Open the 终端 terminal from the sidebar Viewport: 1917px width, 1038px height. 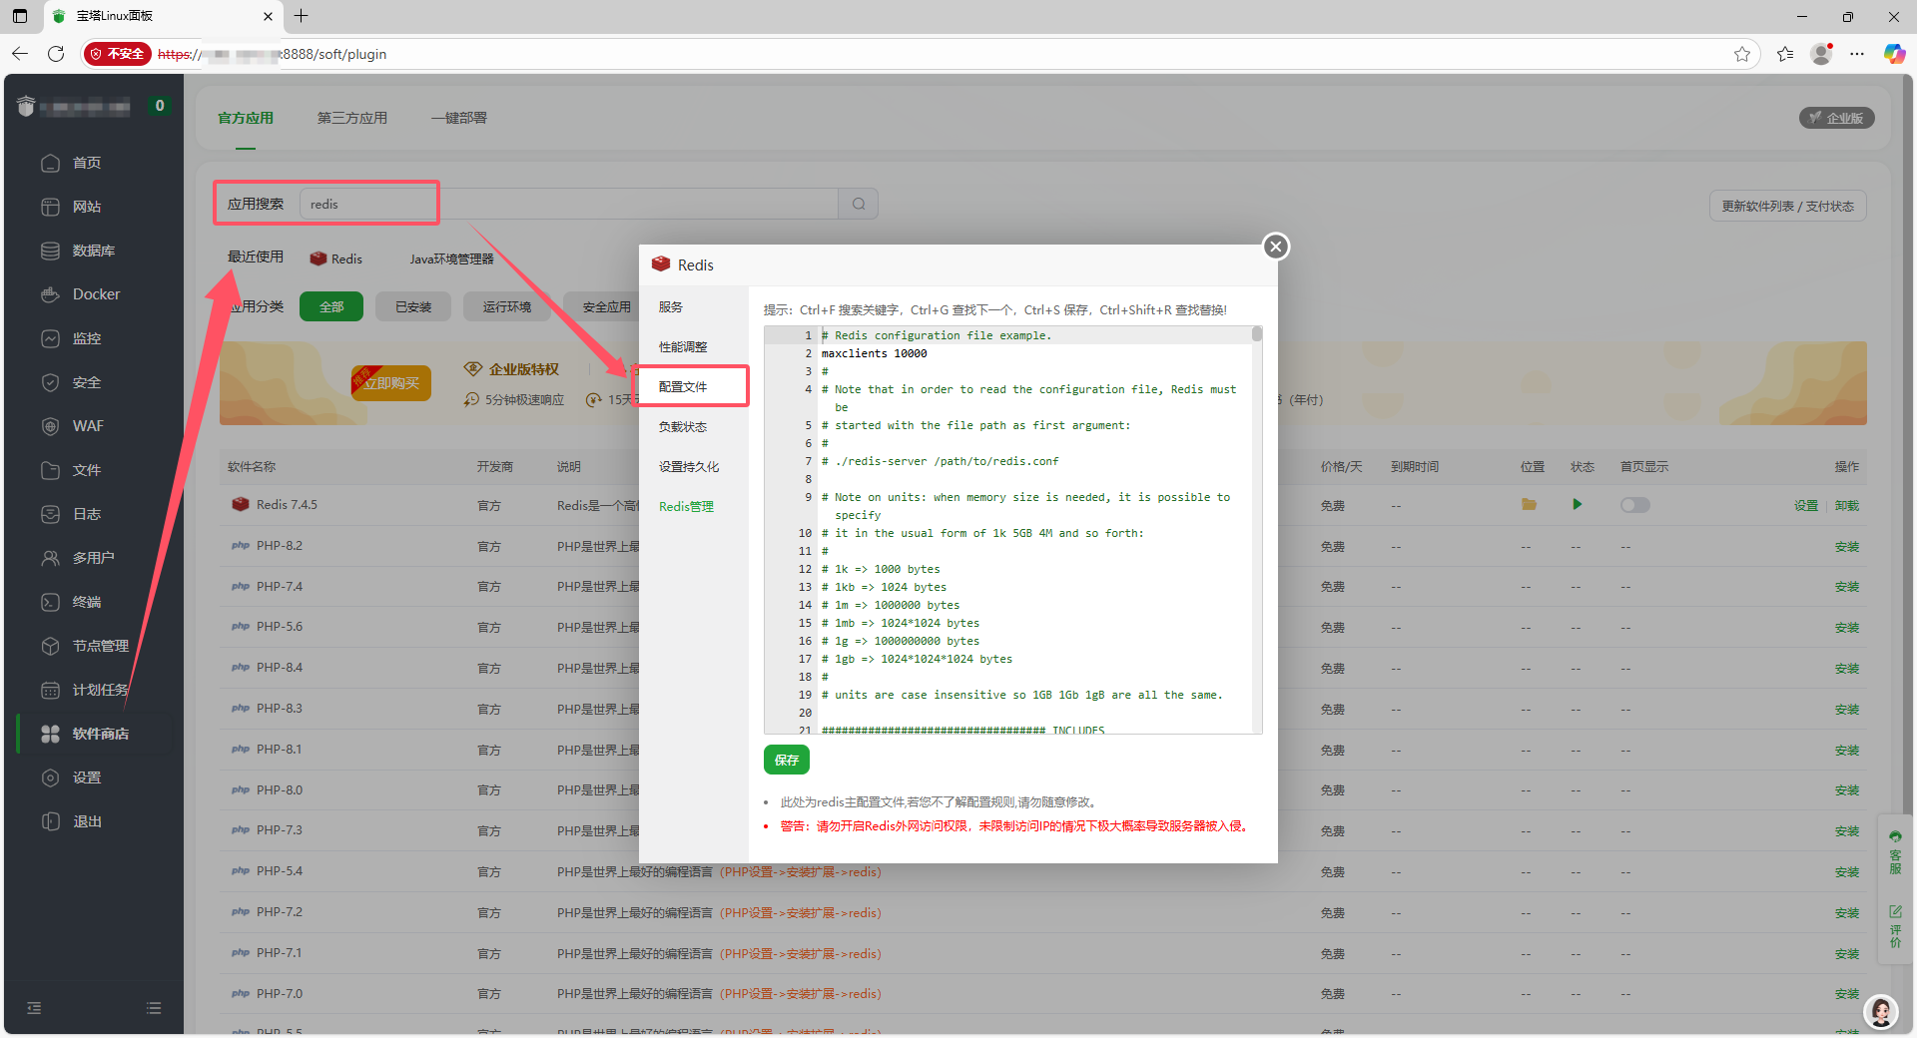pos(88,601)
